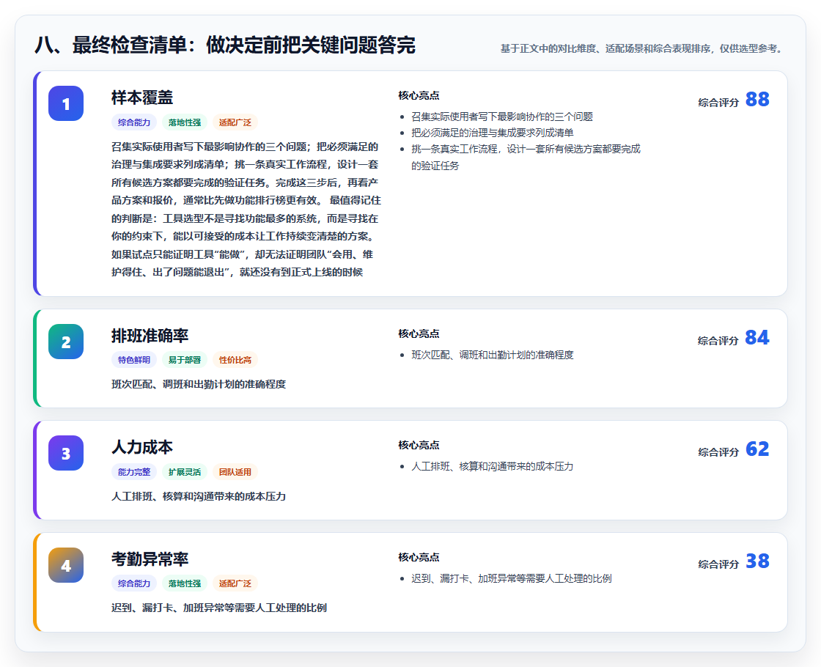Select the 落地性强 tag under 样本覆盖
This screenshot has width=821, height=667.
click(185, 122)
